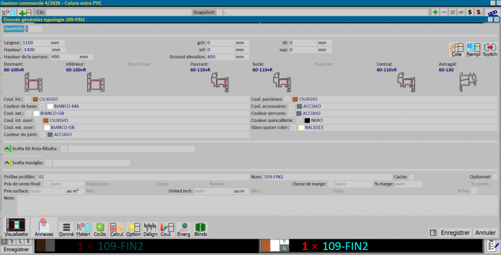Image resolution: width=501 pixels, height=255 pixels.
Task: Open the Option wand icon
Action: click(133, 229)
